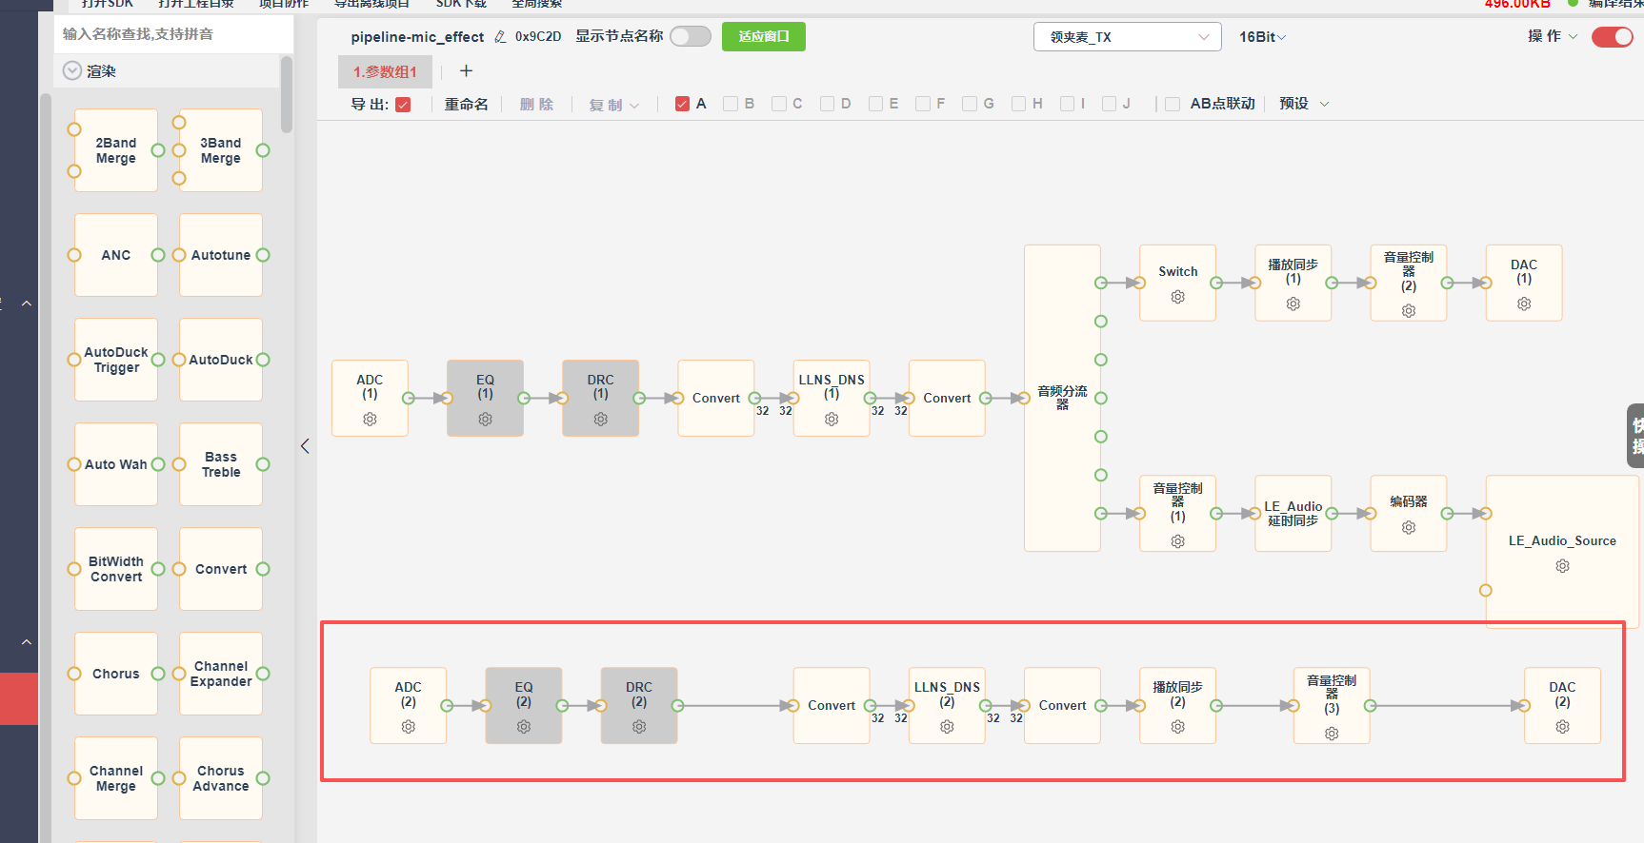Click the module name search field
The image size is (1644, 843).
coord(173,34)
